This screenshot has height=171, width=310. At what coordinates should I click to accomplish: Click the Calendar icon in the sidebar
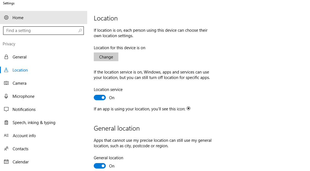pos(6,162)
